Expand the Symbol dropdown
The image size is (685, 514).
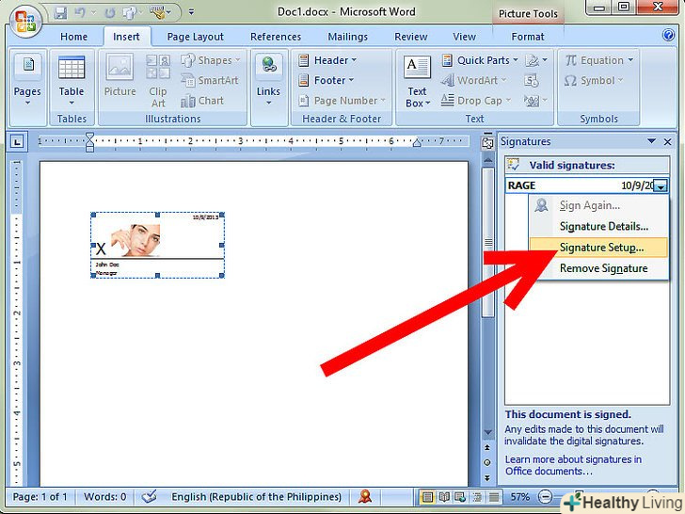click(x=620, y=80)
